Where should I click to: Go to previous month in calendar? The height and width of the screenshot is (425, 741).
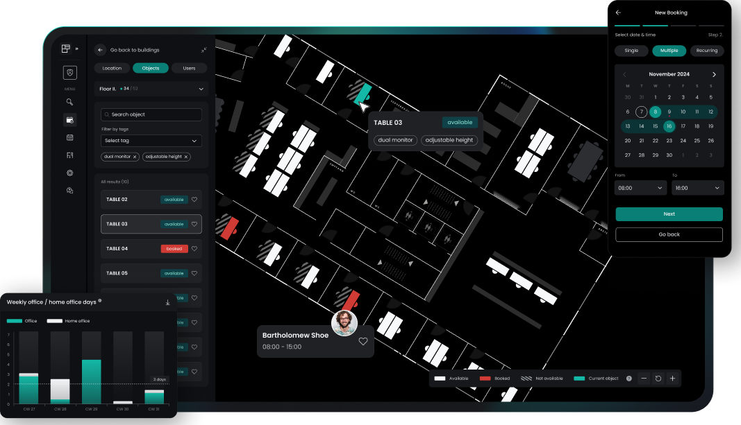pos(625,74)
